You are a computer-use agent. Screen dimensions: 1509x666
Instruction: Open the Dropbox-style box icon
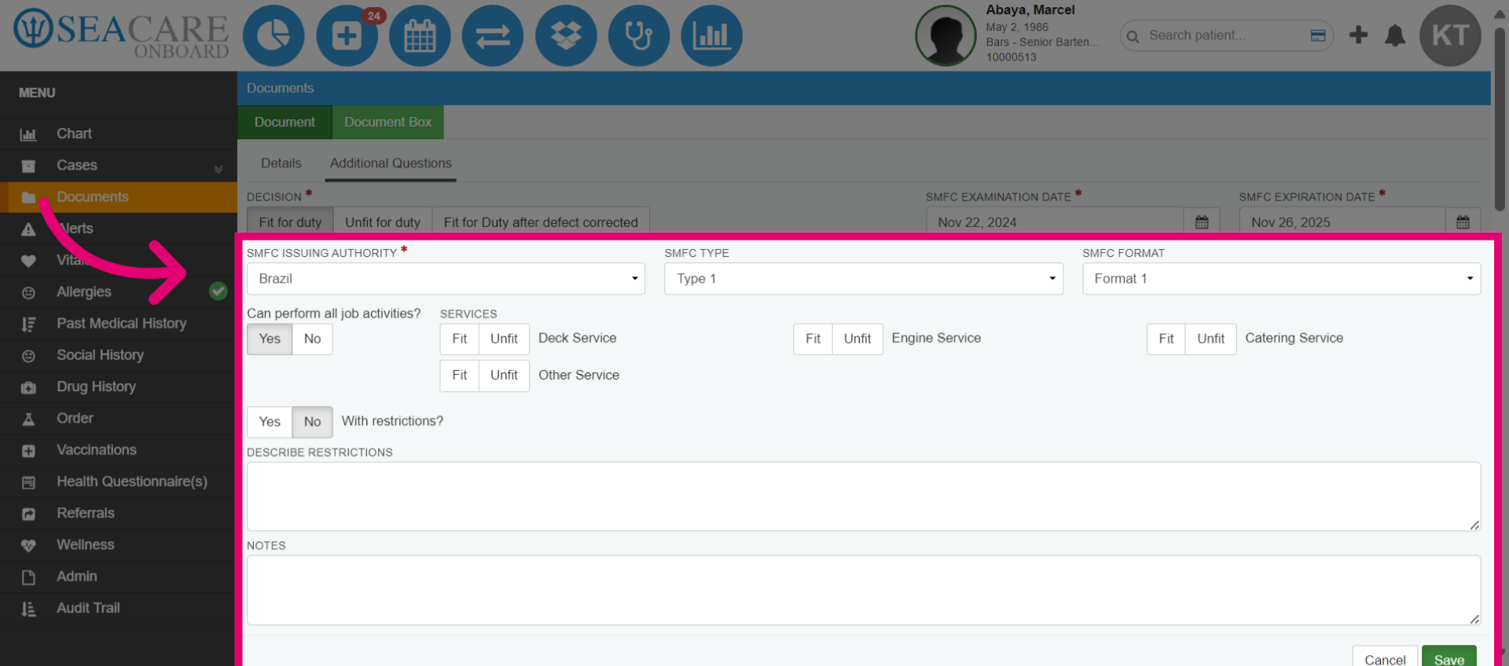point(566,35)
